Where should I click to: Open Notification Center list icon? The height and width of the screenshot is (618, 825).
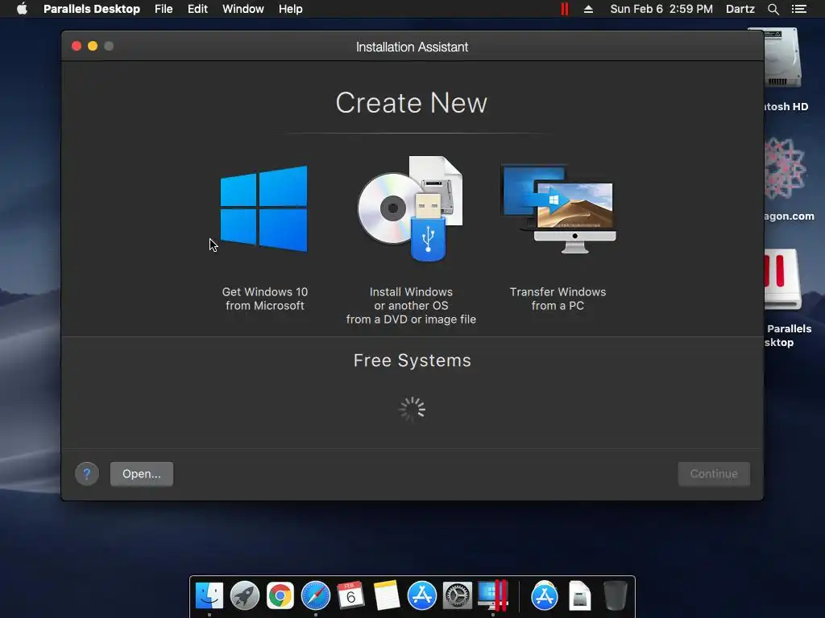[x=799, y=9]
